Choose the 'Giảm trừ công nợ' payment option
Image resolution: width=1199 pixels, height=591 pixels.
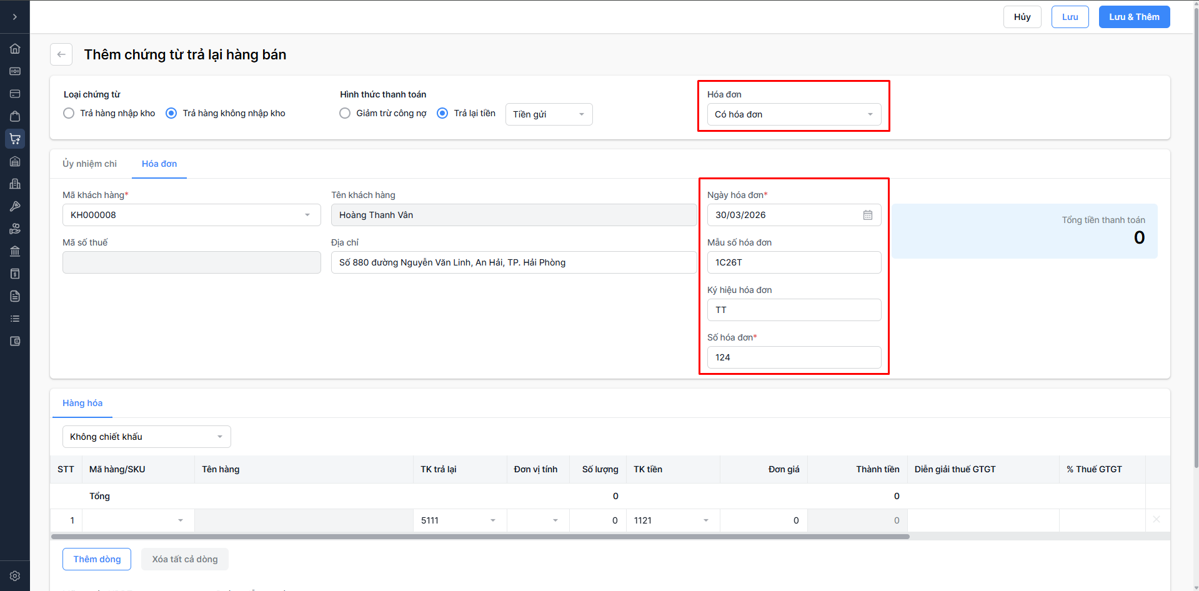click(345, 113)
